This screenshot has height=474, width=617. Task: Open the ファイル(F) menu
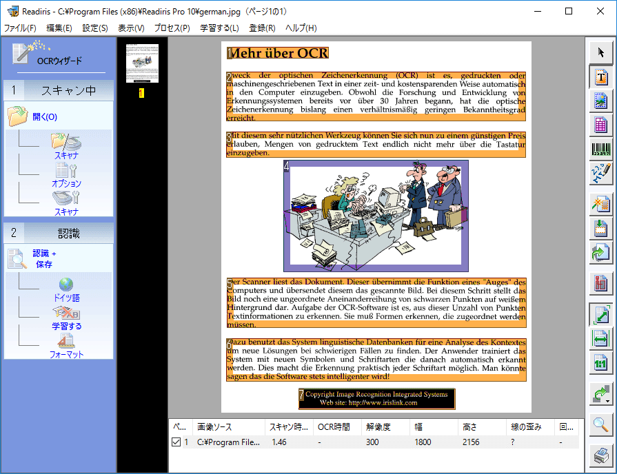point(20,28)
